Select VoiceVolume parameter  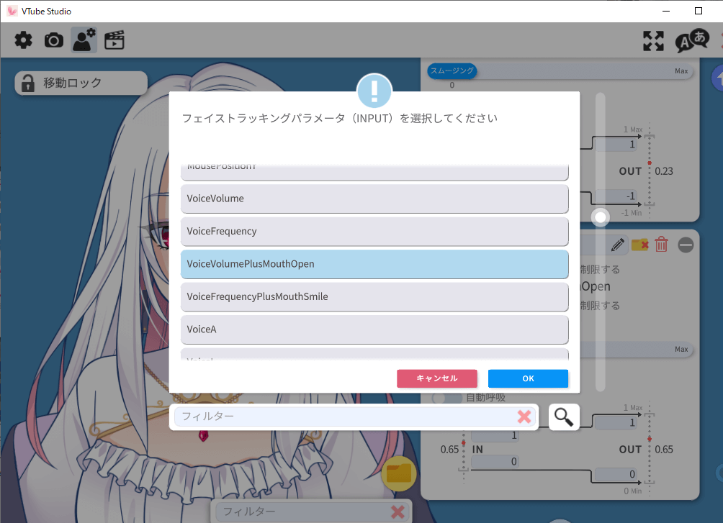(374, 199)
